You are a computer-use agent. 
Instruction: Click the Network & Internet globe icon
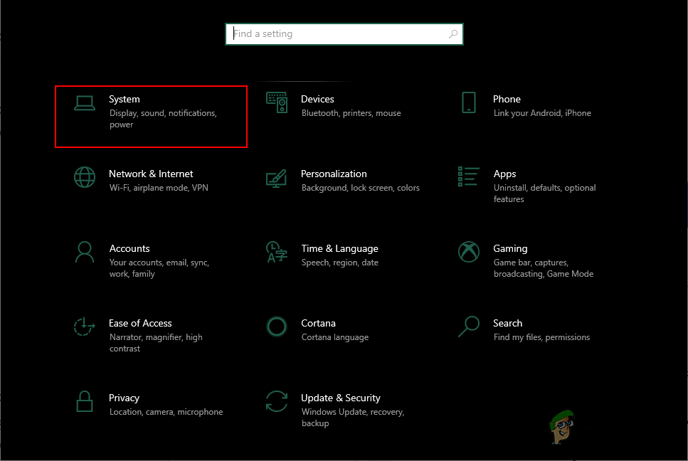click(x=84, y=177)
